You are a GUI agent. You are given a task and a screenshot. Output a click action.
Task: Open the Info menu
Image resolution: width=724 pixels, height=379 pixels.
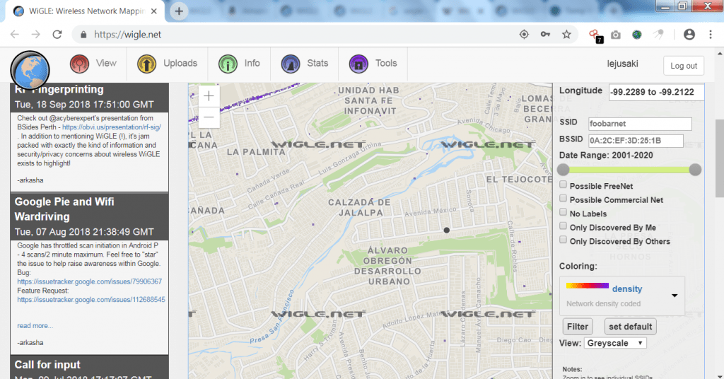point(252,63)
